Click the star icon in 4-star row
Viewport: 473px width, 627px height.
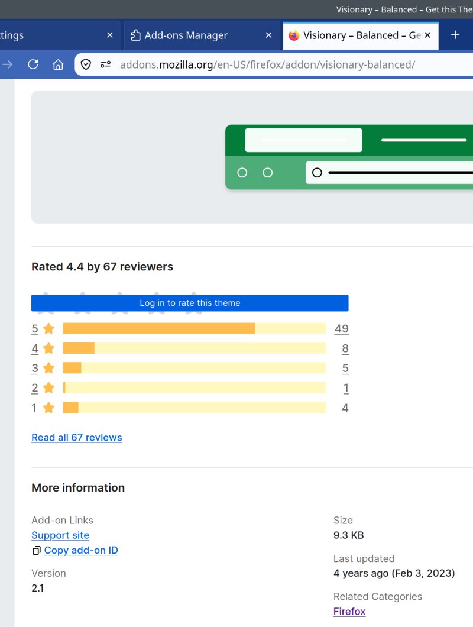pyautogui.click(x=49, y=348)
